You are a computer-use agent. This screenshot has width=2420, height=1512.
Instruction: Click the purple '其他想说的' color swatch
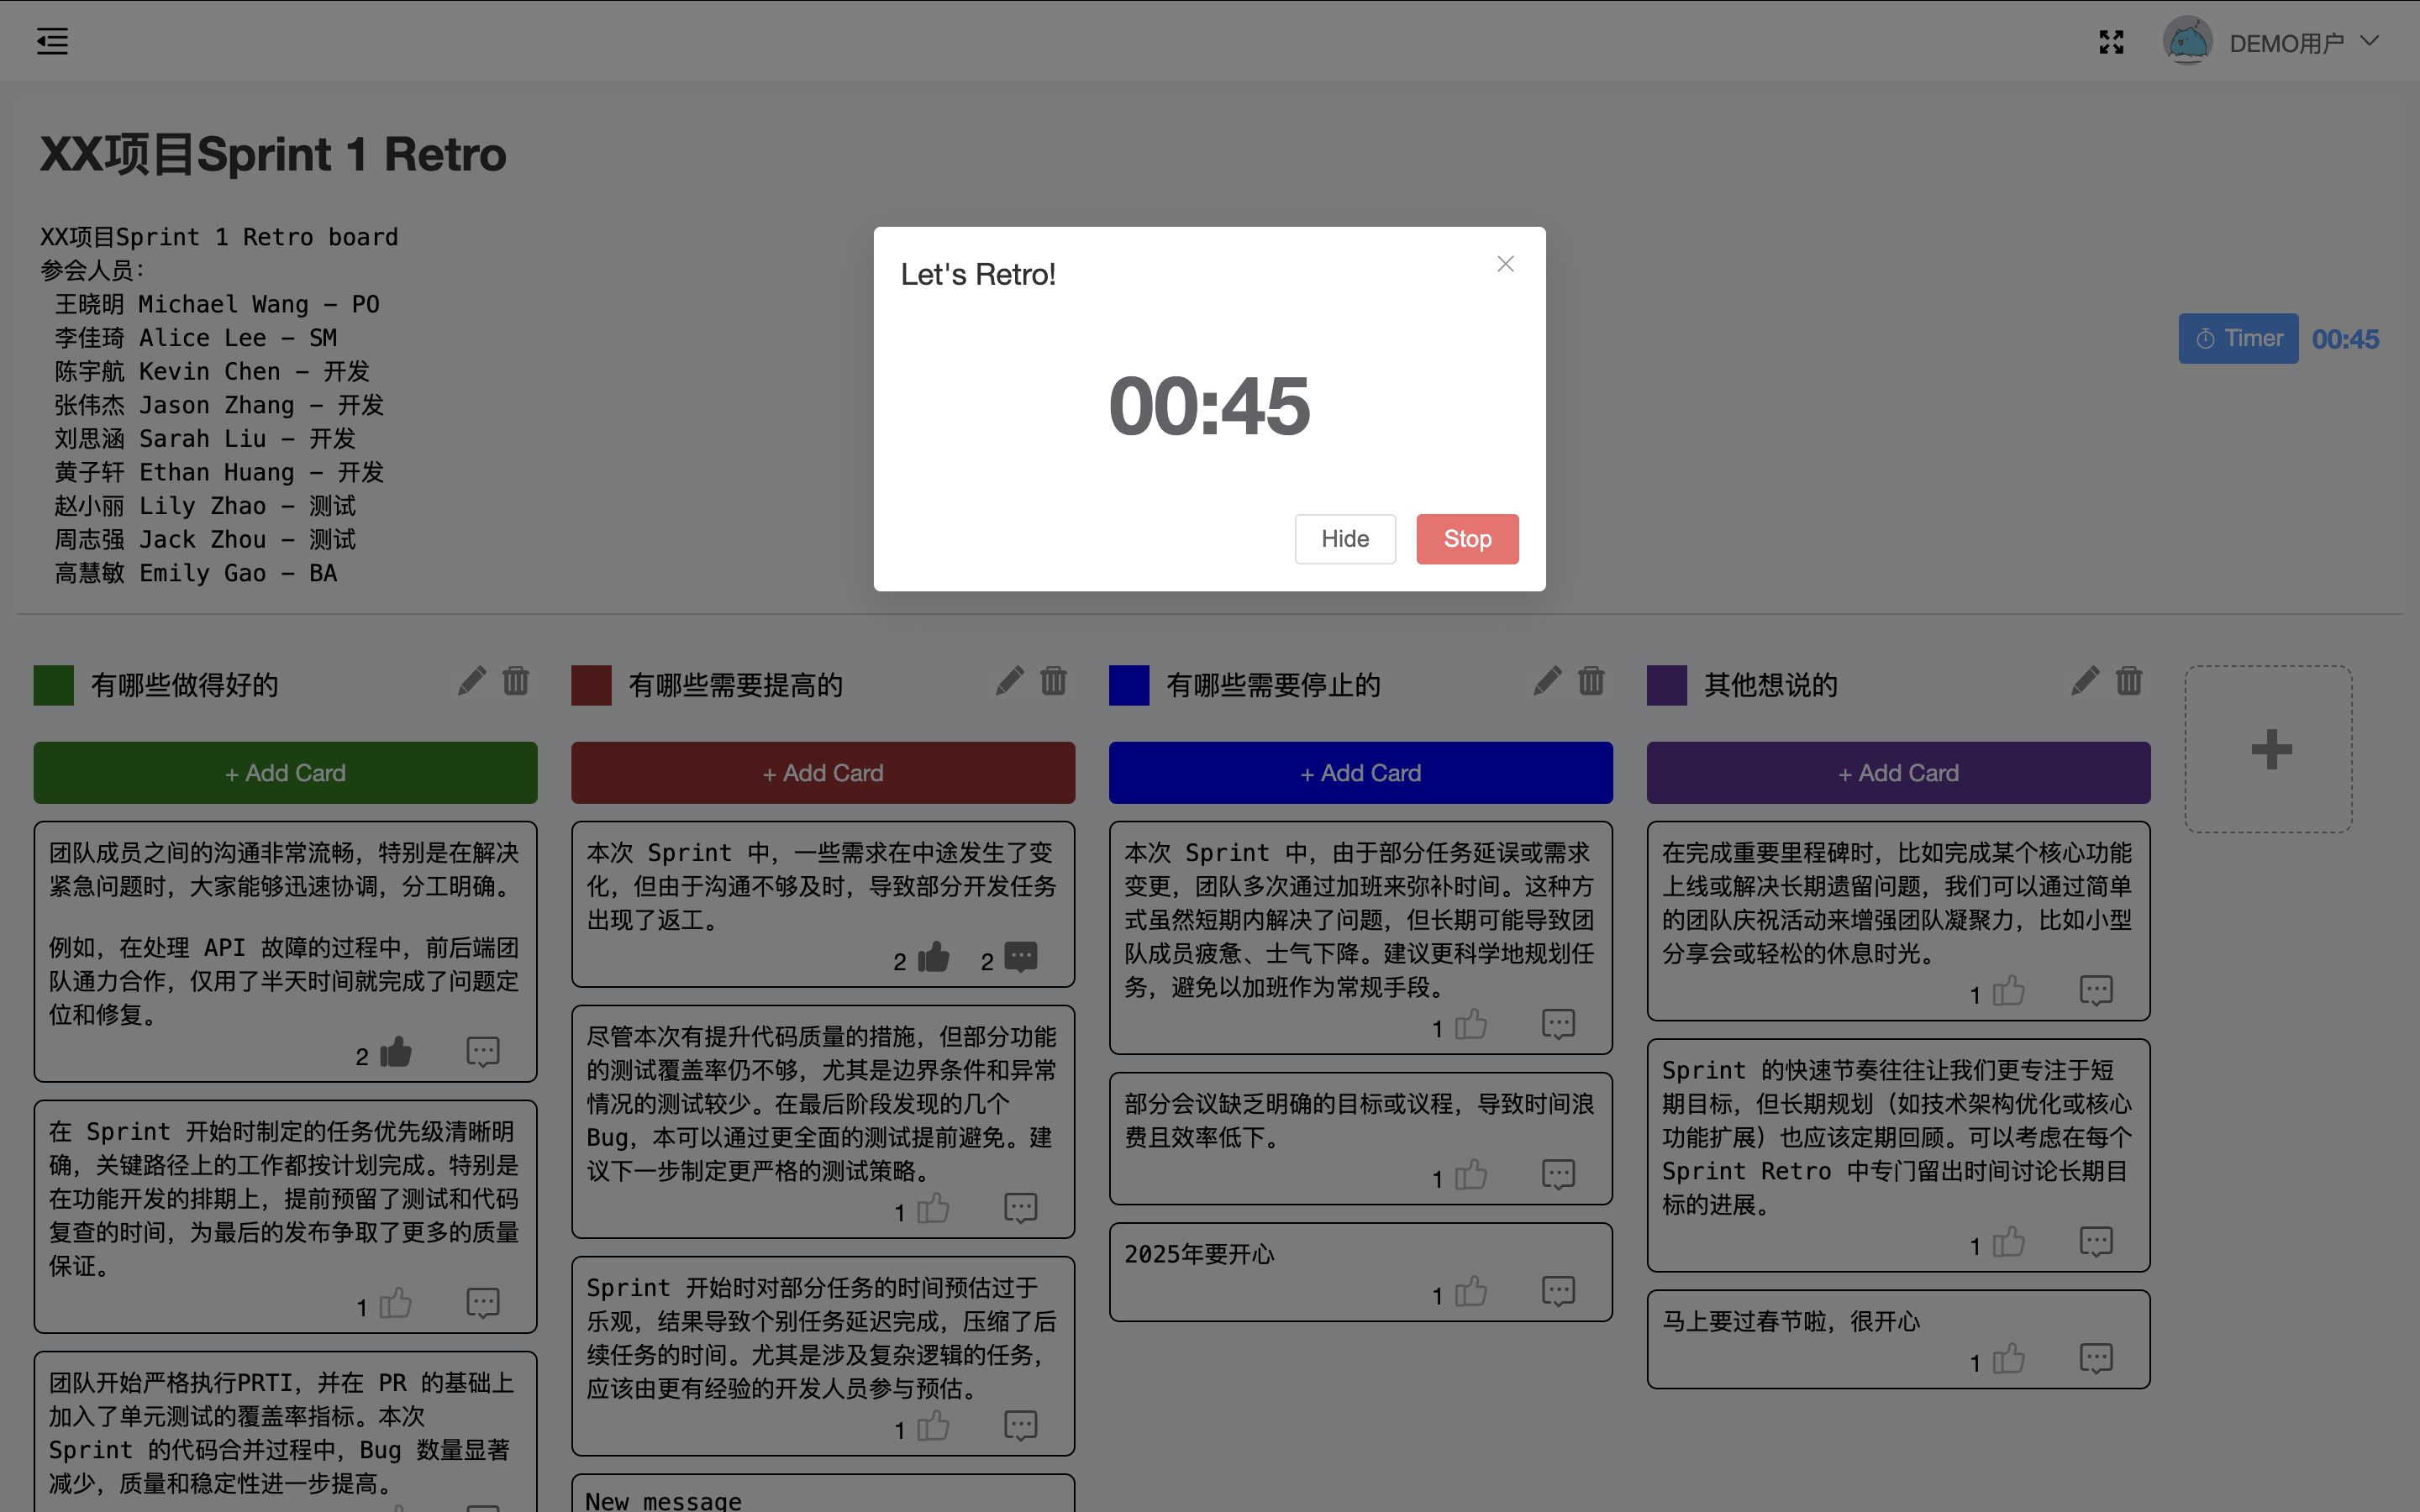(x=1666, y=685)
